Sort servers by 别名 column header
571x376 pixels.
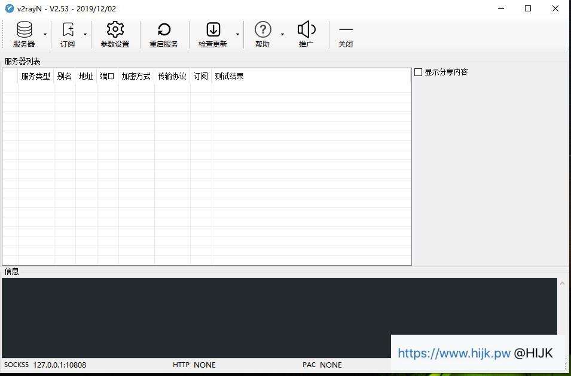(64, 76)
